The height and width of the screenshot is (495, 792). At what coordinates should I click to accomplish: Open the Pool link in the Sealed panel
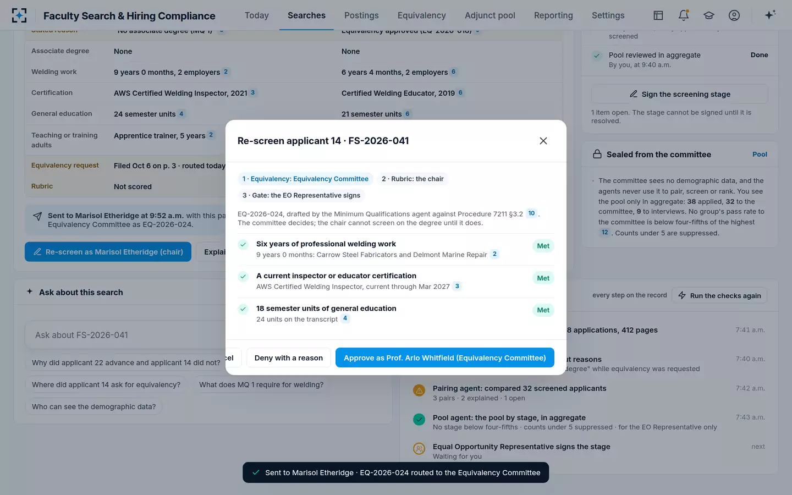click(x=760, y=155)
